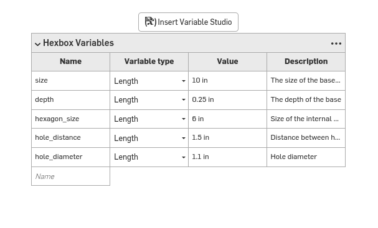Click the Insert Variable Studio button
The height and width of the screenshot is (228, 378).
pos(188,22)
